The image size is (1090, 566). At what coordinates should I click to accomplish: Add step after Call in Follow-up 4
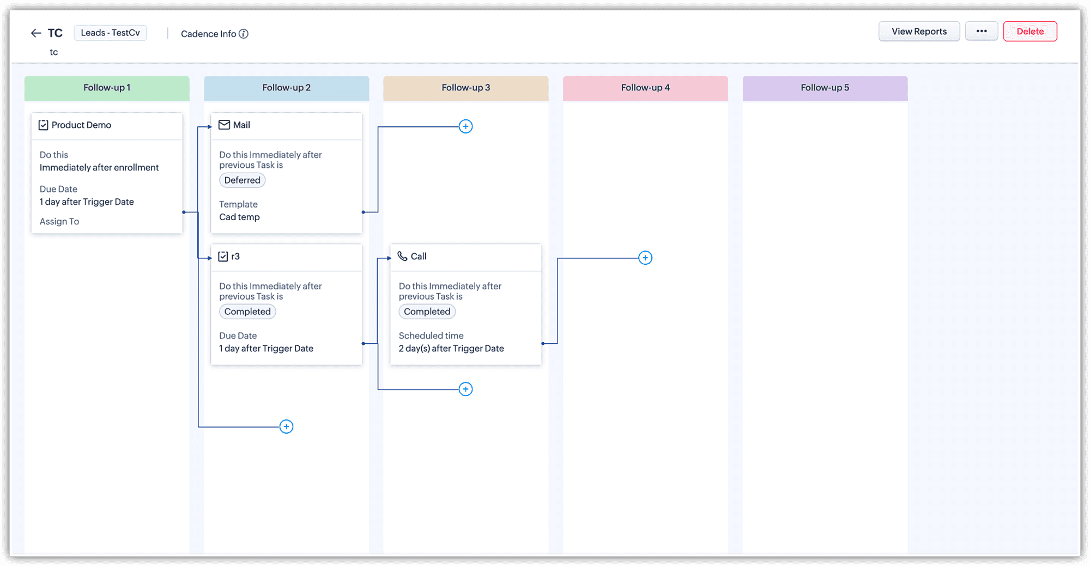[x=645, y=258]
